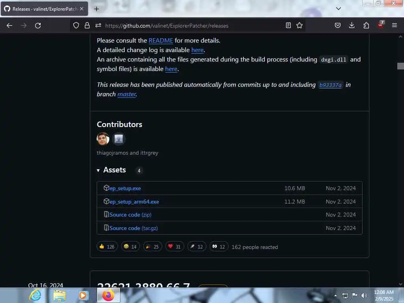Image resolution: width=404 pixels, height=303 pixels.
Task: Click the archive icon beside Source code (tar.gz)
Action: 107,228
